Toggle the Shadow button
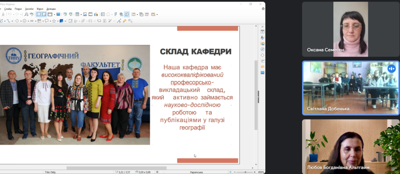This screenshot has height=174, width=400. click(x=100, y=21)
